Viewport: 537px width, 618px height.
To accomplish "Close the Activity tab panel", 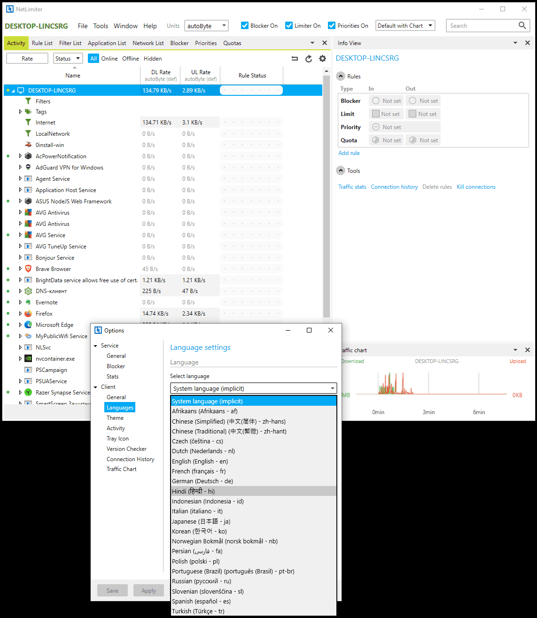I will click(325, 43).
